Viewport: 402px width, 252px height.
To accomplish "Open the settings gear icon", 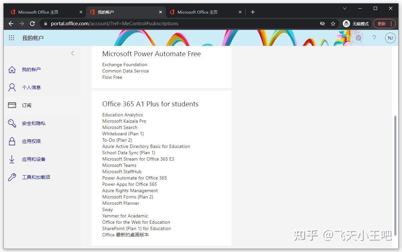I will click(x=358, y=38).
